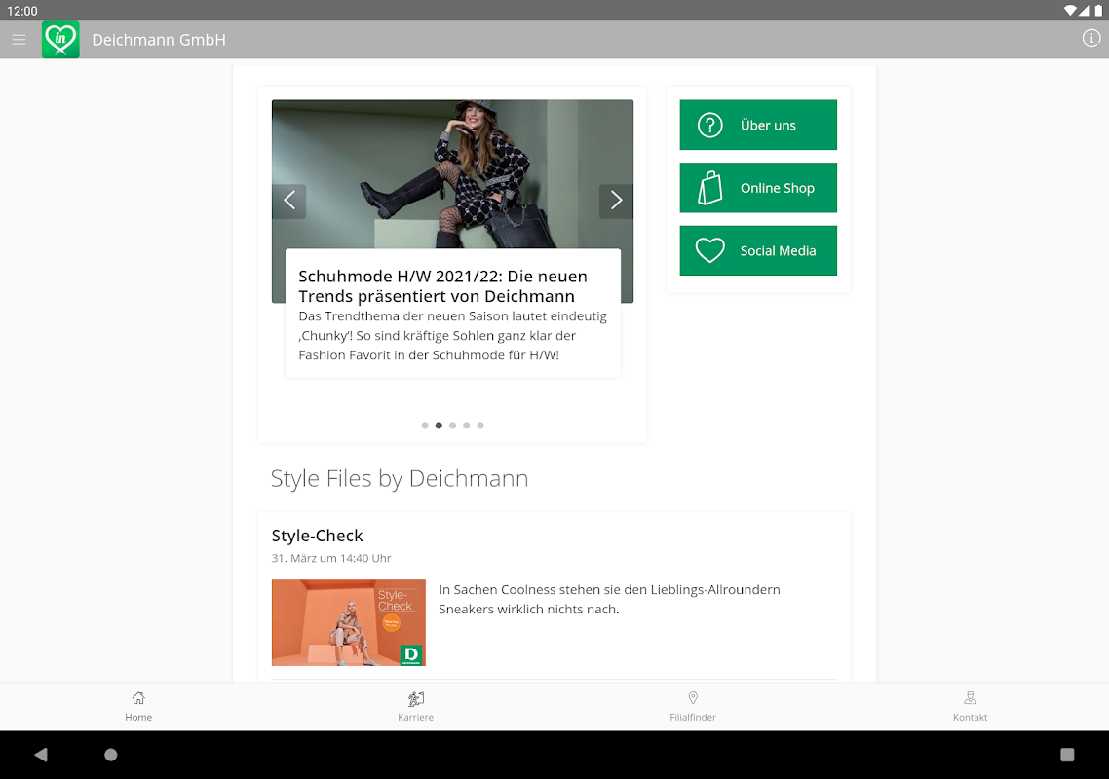Open the Kontakt tab
This screenshot has height=779, width=1109.
click(971, 707)
